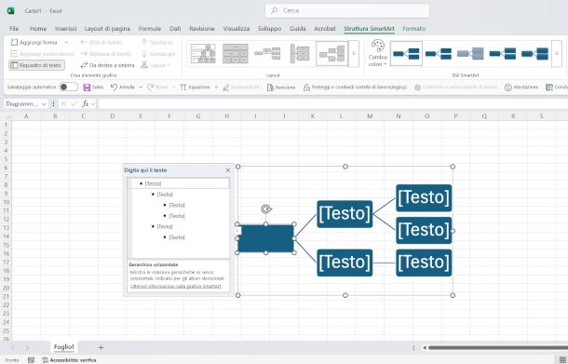Viewport: 568px width, 364px height.
Task: Collapse text pane using SmartArt frame arrow
Action: pyautogui.click(x=238, y=230)
